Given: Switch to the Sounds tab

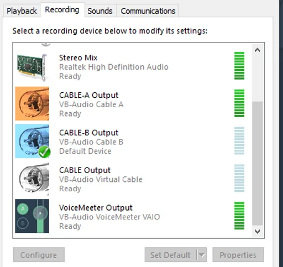Looking at the screenshot, I should (100, 11).
